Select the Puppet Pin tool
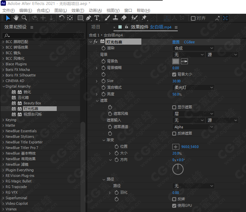 coord(144,18)
